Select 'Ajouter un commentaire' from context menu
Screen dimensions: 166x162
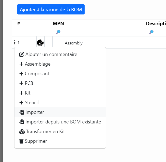click(51, 54)
